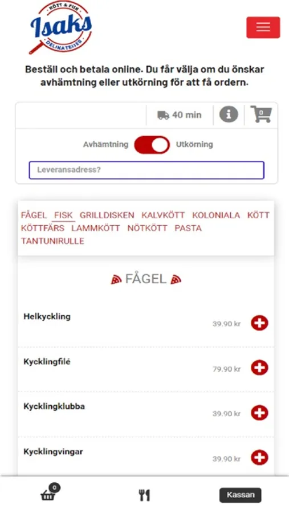Click the info circle icon

(229, 115)
